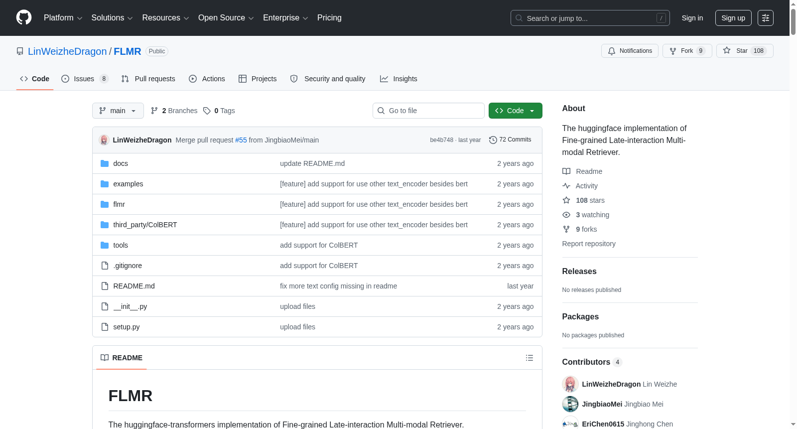Image resolution: width=797 pixels, height=429 pixels.
Task: Click the __init__.py file icon
Action: click(x=105, y=306)
